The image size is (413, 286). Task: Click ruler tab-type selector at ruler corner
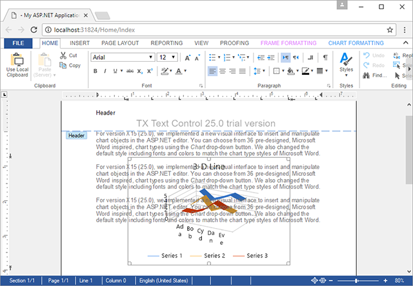(x=5, y=95)
